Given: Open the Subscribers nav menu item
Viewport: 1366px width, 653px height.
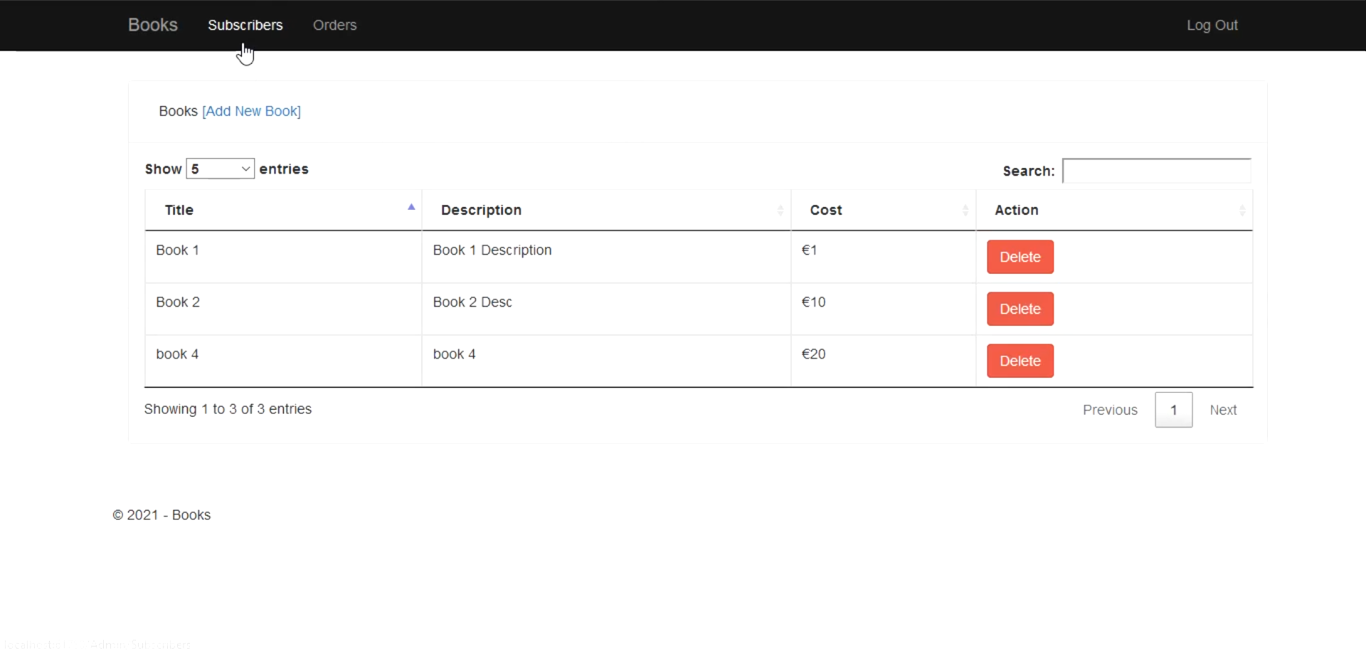Looking at the screenshot, I should (x=245, y=25).
